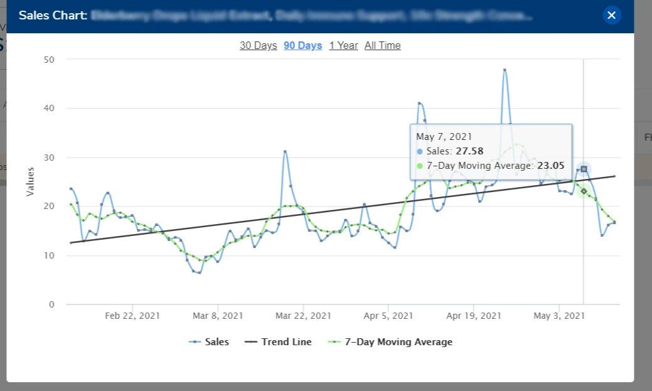Select the highest sales peak near 48

pyautogui.click(x=505, y=70)
